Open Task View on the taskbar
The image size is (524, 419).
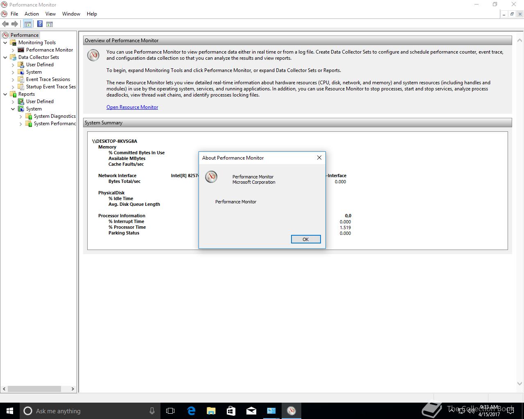pyautogui.click(x=170, y=411)
